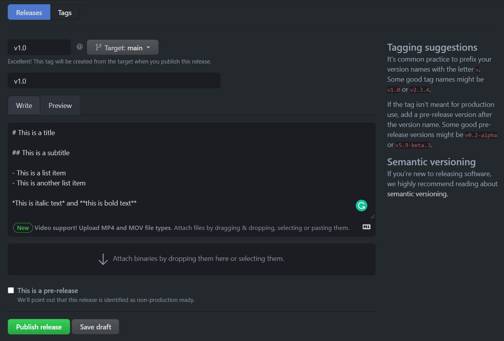Open the semantic versioning link
Viewport: 504px width, 341px height.
click(x=417, y=194)
